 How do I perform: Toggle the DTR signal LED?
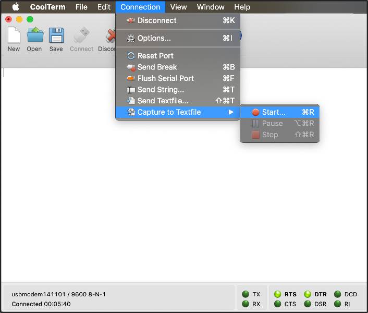click(x=308, y=294)
